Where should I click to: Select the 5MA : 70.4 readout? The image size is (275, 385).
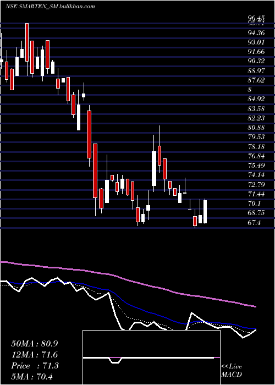pos(32,376)
